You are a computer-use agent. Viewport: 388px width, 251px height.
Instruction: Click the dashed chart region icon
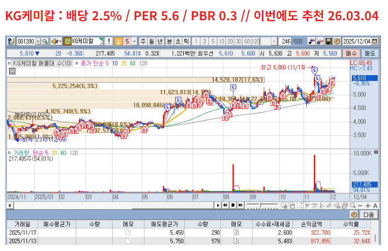point(300,205)
